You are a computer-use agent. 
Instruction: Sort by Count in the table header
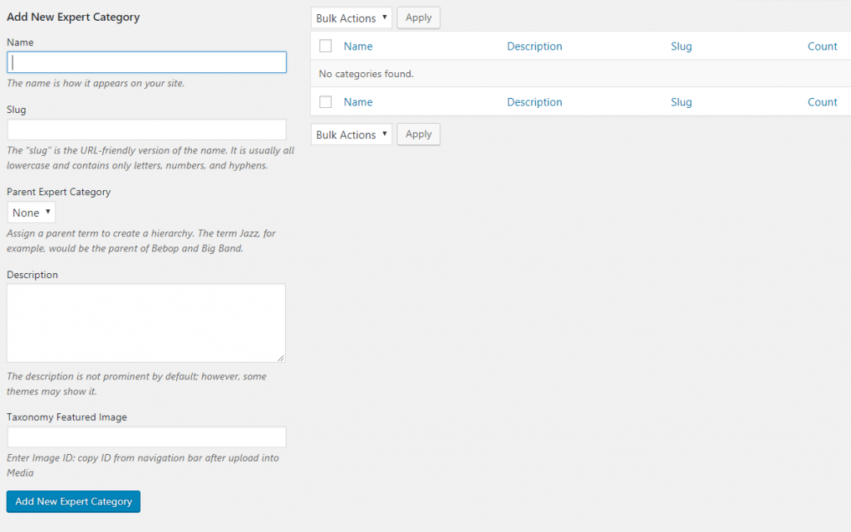[x=822, y=46]
